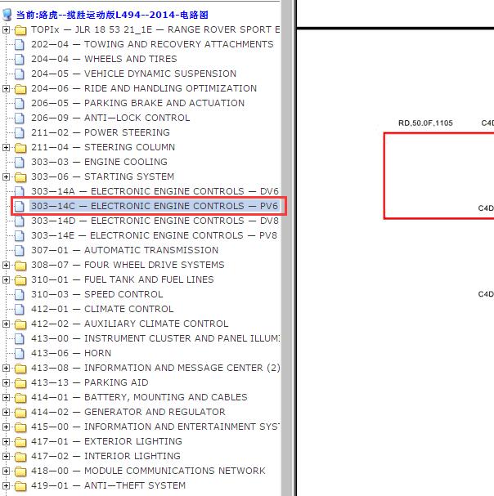Click the document icon for 303-14E PV8
This screenshot has height=496, width=494.
(x=20, y=235)
